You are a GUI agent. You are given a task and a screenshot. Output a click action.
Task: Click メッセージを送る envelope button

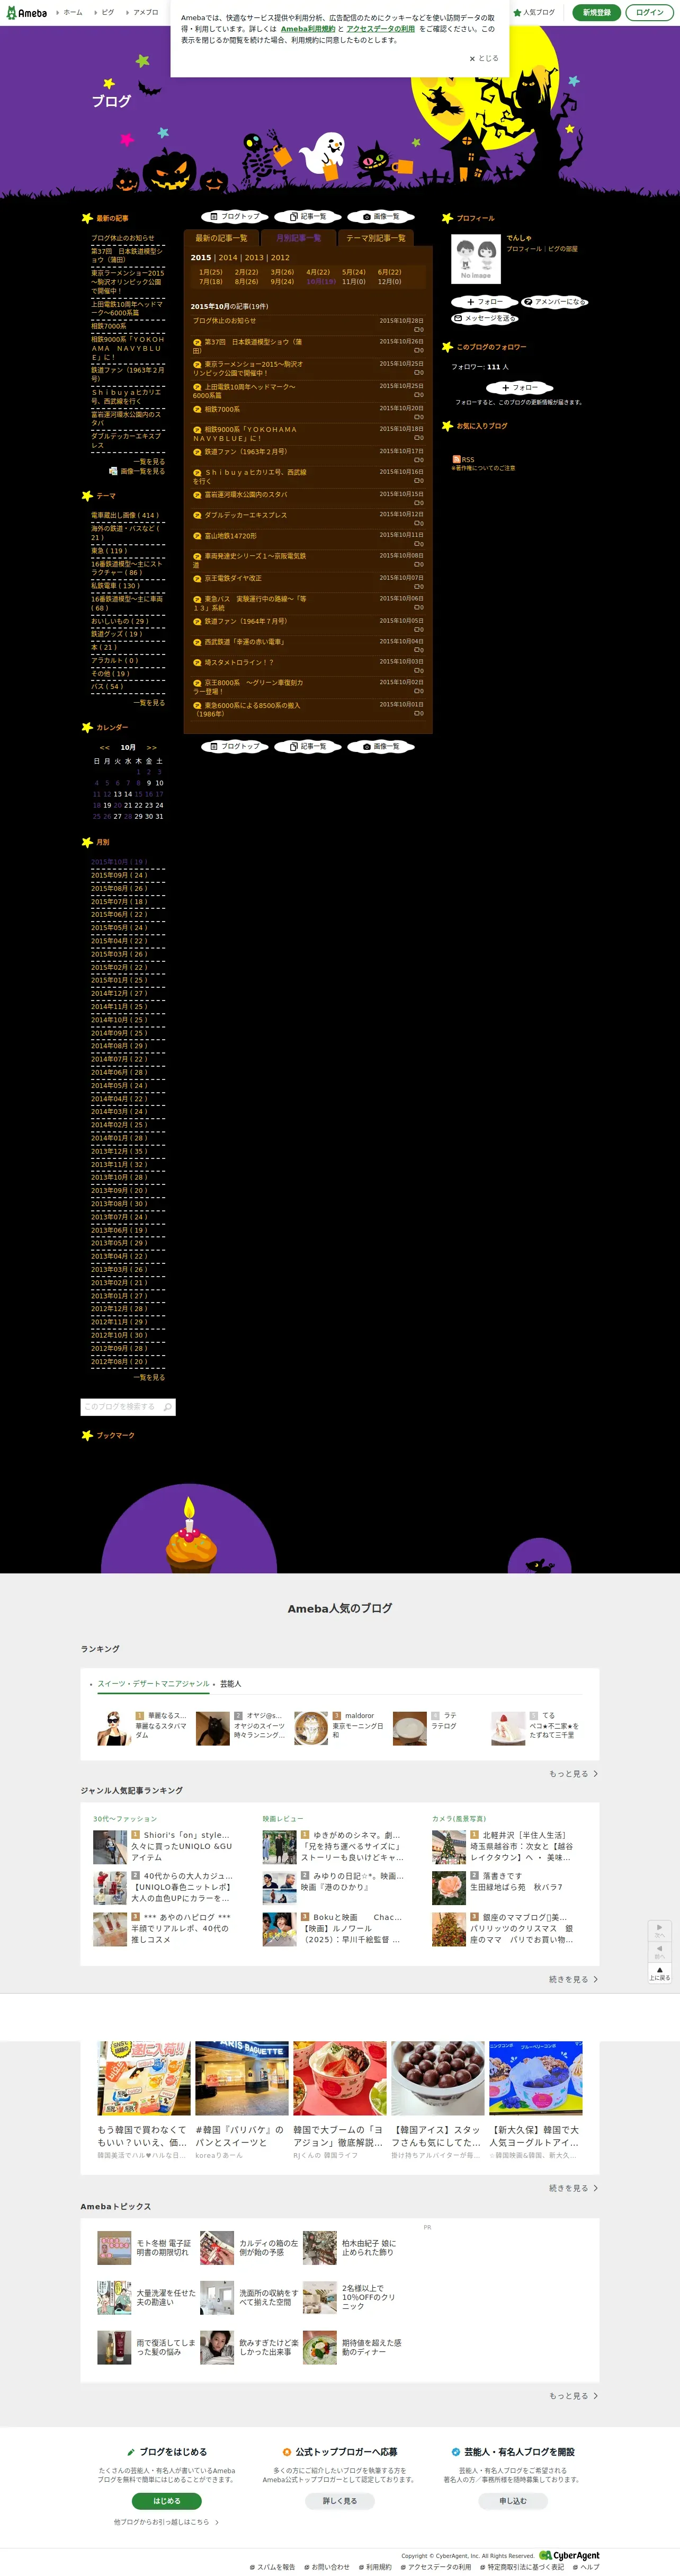(x=485, y=319)
